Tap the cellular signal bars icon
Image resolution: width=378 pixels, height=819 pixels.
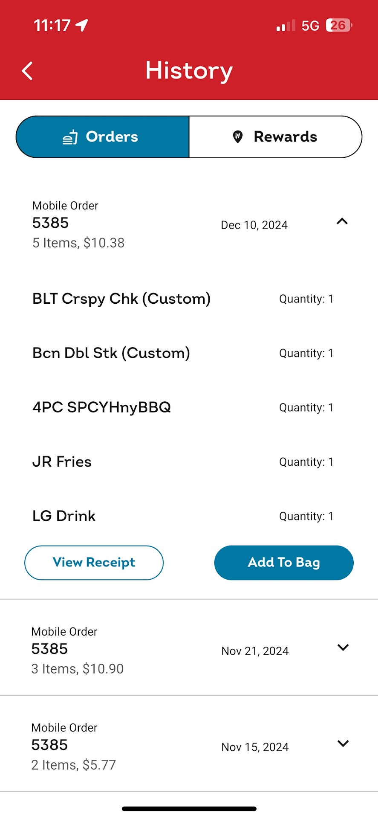tap(286, 26)
